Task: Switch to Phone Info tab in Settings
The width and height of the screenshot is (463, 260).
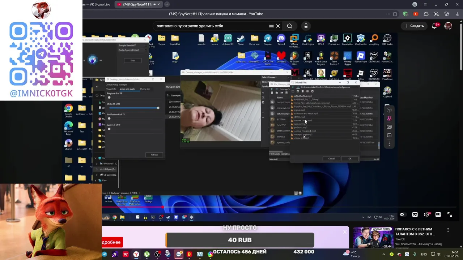Action: point(111,89)
